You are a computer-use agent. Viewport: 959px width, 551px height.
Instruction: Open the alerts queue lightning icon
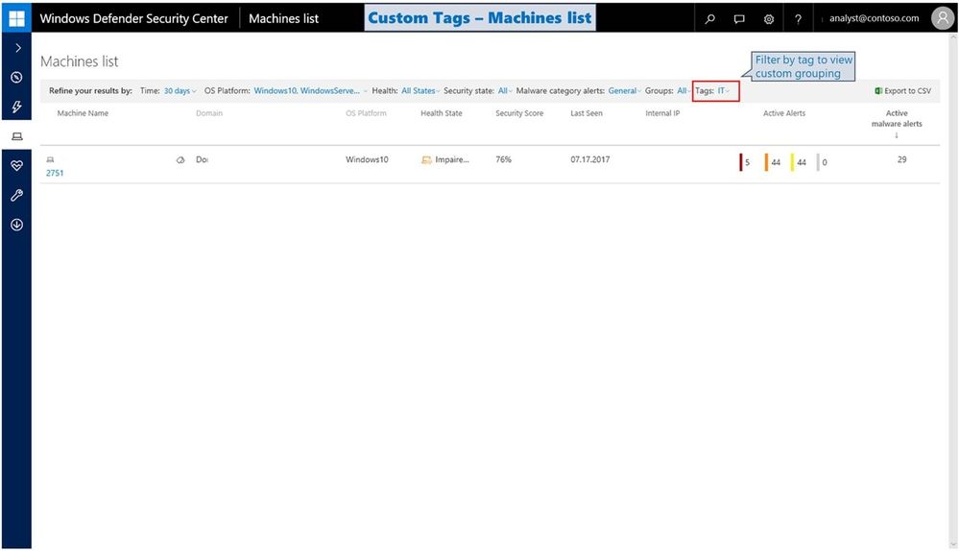(x=16, y=107)
